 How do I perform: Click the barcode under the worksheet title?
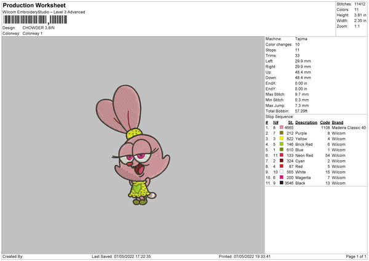tap(35, 20)
